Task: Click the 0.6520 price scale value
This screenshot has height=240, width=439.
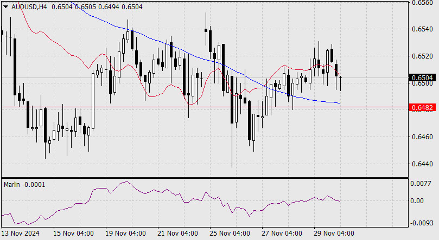Action: coord(422,56)
